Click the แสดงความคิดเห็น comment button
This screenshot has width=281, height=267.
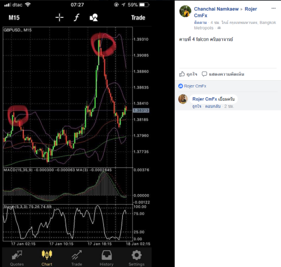[227, 74]
